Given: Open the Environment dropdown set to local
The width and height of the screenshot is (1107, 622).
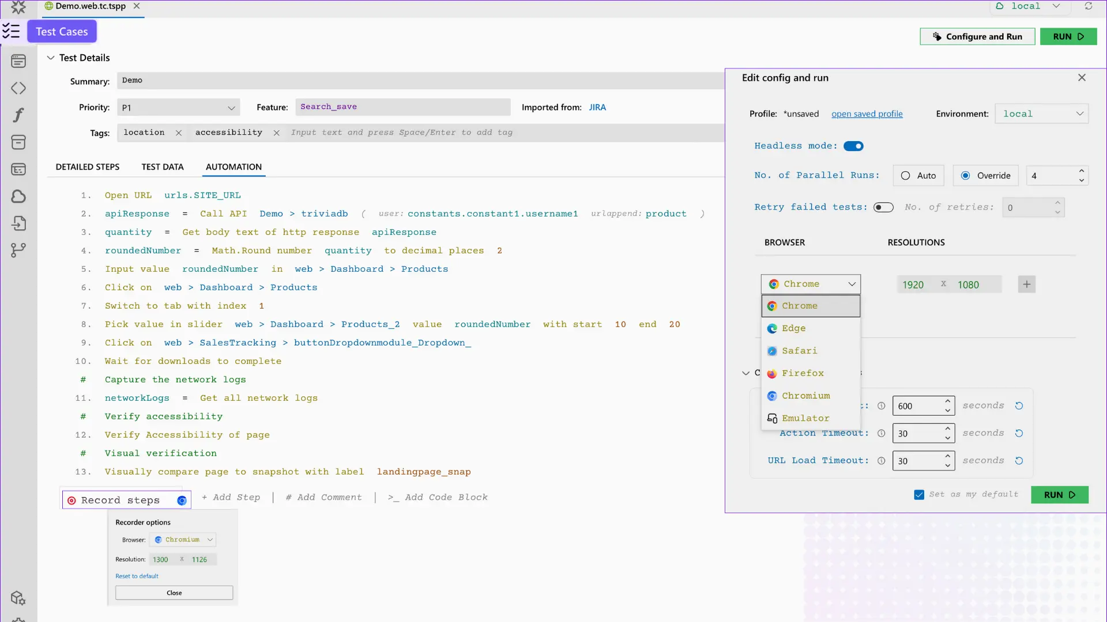Looking at the screenshot, I should click(x=1042, y=113).
